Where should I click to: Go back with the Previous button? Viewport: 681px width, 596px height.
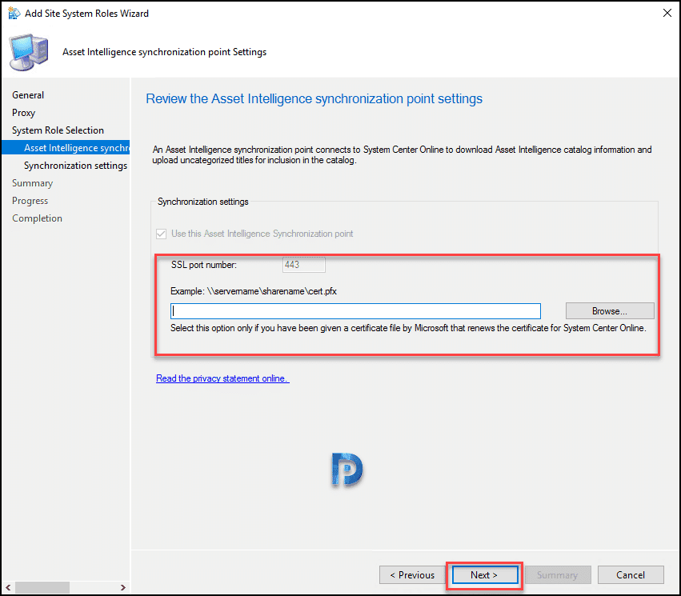(x=412, y=575)
